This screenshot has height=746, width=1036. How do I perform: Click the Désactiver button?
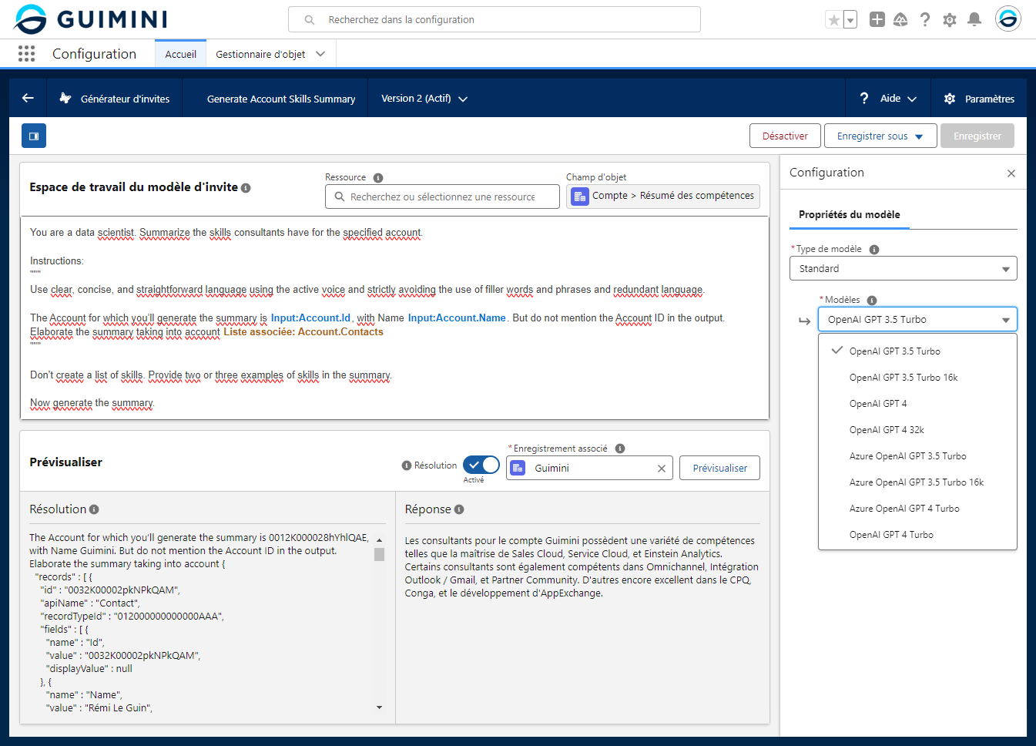(x=785, y=136)
